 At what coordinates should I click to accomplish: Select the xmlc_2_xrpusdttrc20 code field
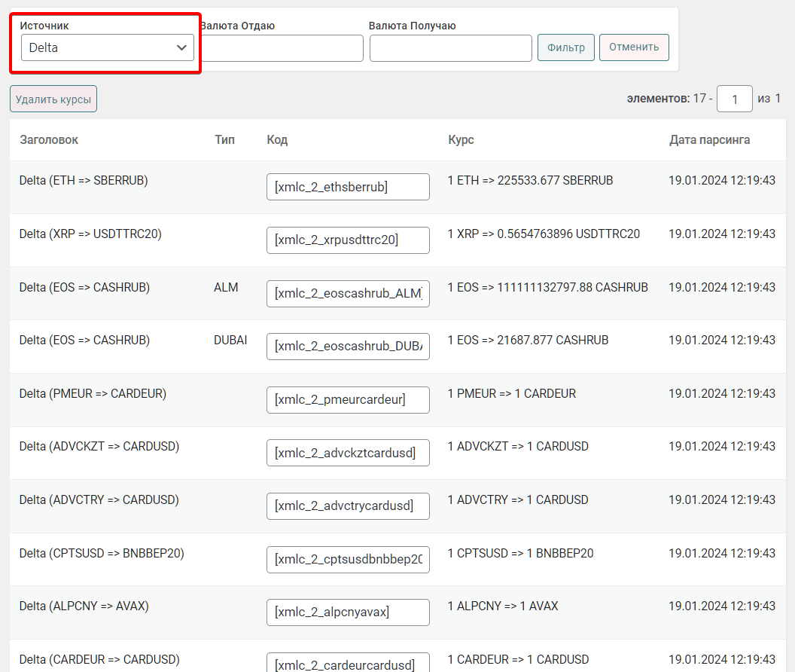(348, 240)
